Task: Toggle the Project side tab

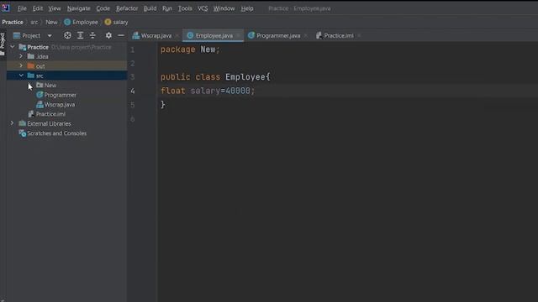Action: coord(3,44)
